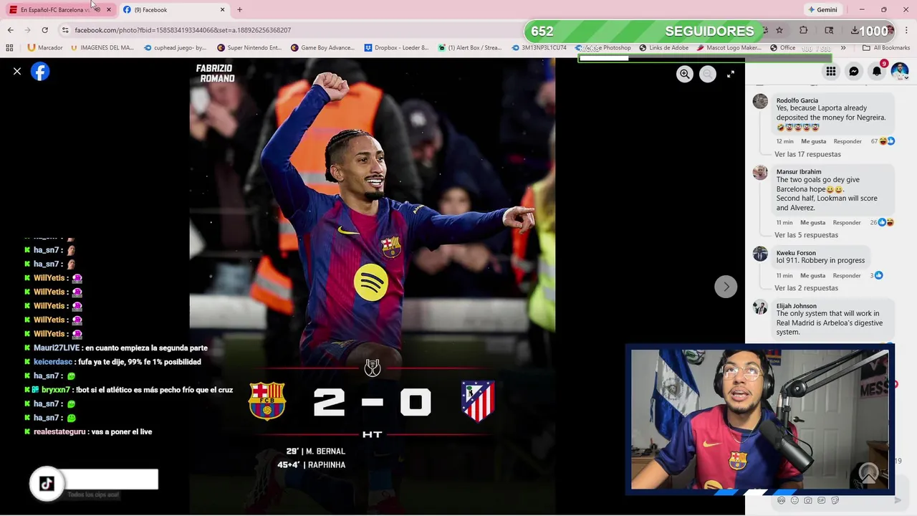Screen dimensions: 917x516
Task: Bookmark this page with star icon
Action: [x=779, y=30]
